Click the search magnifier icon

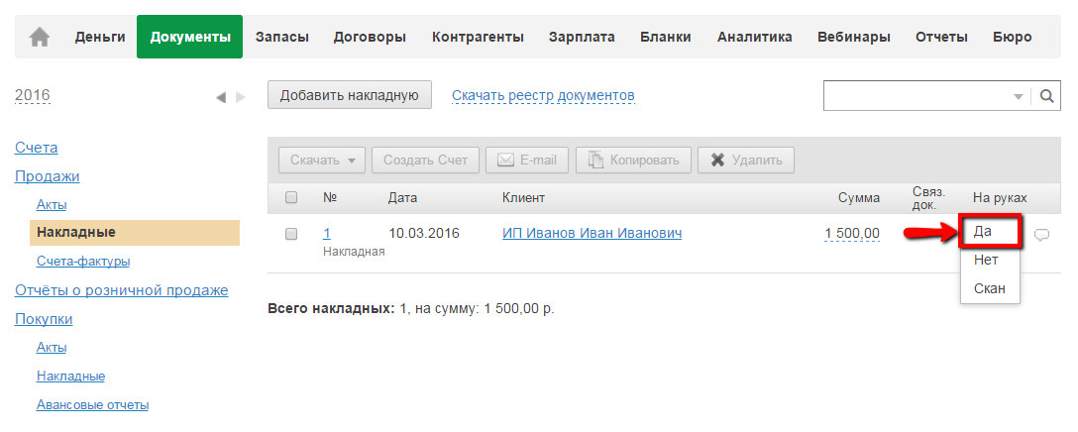[1046, 96]
